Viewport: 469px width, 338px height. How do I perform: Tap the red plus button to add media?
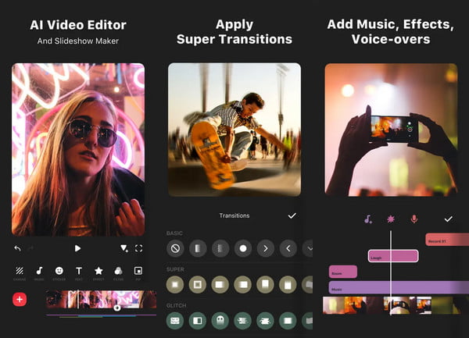tap(20, 299)
